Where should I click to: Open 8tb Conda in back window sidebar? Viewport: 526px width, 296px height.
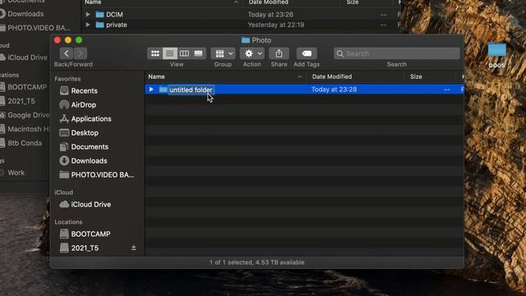[25, 143]
